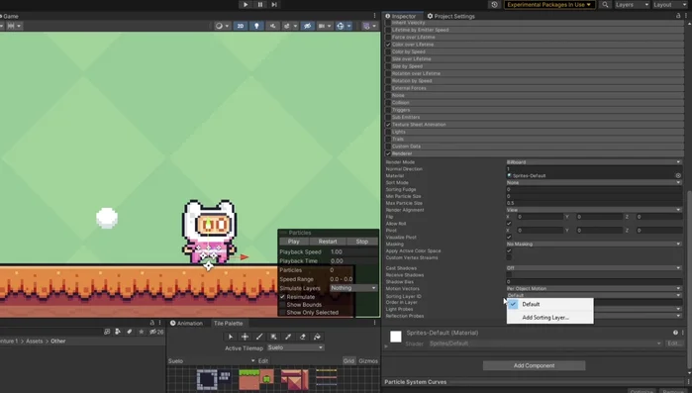
Task: Toggle scene lighting lightbulb icon
Action: pos(256,26)
